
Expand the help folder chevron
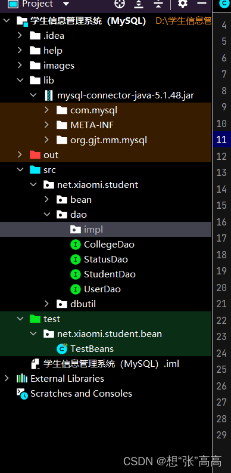click(x=20, y=50)
